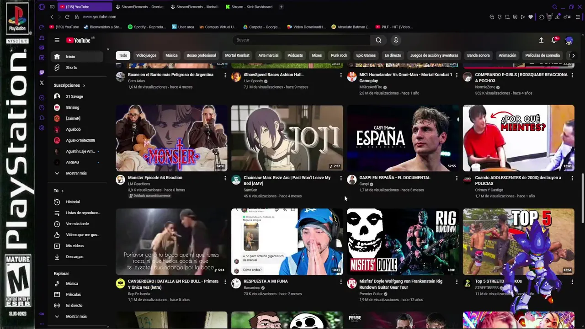Select the En directo filter chip
The height and width of the screenshot is (329, 585).
(x=393, y=55)
